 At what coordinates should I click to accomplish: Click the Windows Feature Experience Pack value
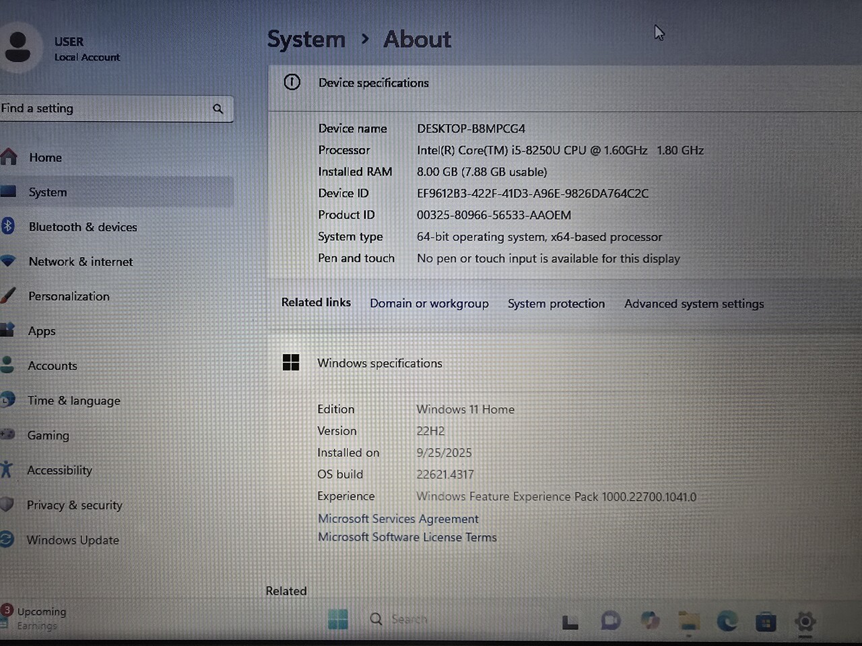click(x=556, y=497)
